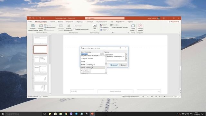The height and width of the screenshot is (116, 206).
Task: Click Insert Placeholder icon
Action: pos(69,26)
